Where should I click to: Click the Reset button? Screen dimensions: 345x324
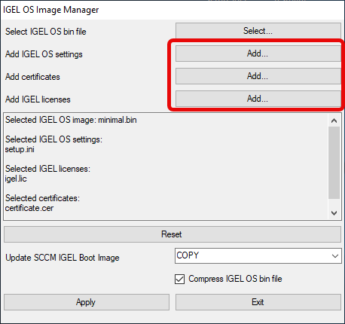172,234
